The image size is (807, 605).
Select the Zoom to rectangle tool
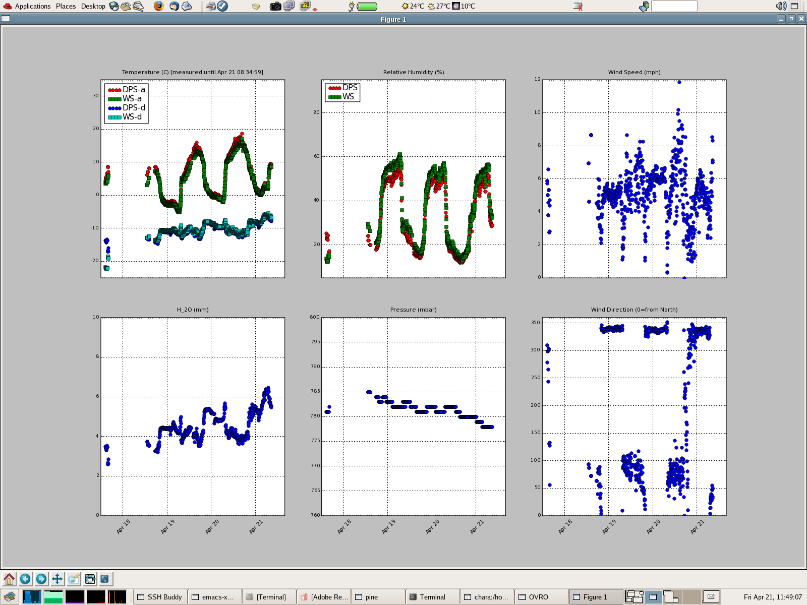(x=74, y=579)
